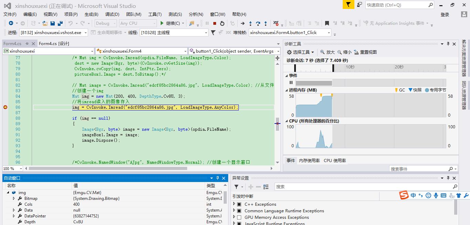Screen dimensions: 470x225
Task: Open the feedback icon beside Quick Launch
Action: (x=360, y=5)
